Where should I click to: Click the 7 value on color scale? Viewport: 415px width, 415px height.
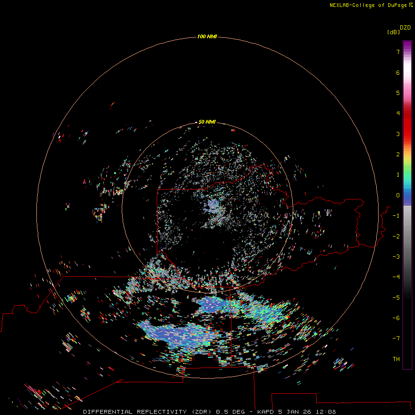tap(398, 52)
